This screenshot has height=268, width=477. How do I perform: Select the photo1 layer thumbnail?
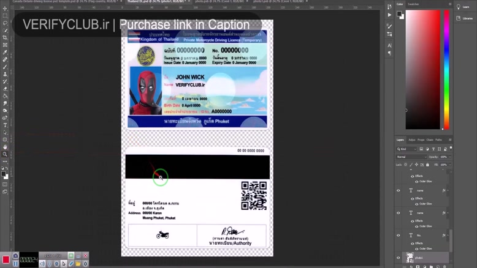pyautogui.click(x=410, y=258)
